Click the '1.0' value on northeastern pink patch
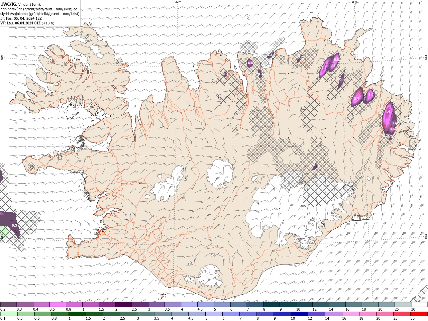Screen dimensions: 428x321 [x=370, y=95]
